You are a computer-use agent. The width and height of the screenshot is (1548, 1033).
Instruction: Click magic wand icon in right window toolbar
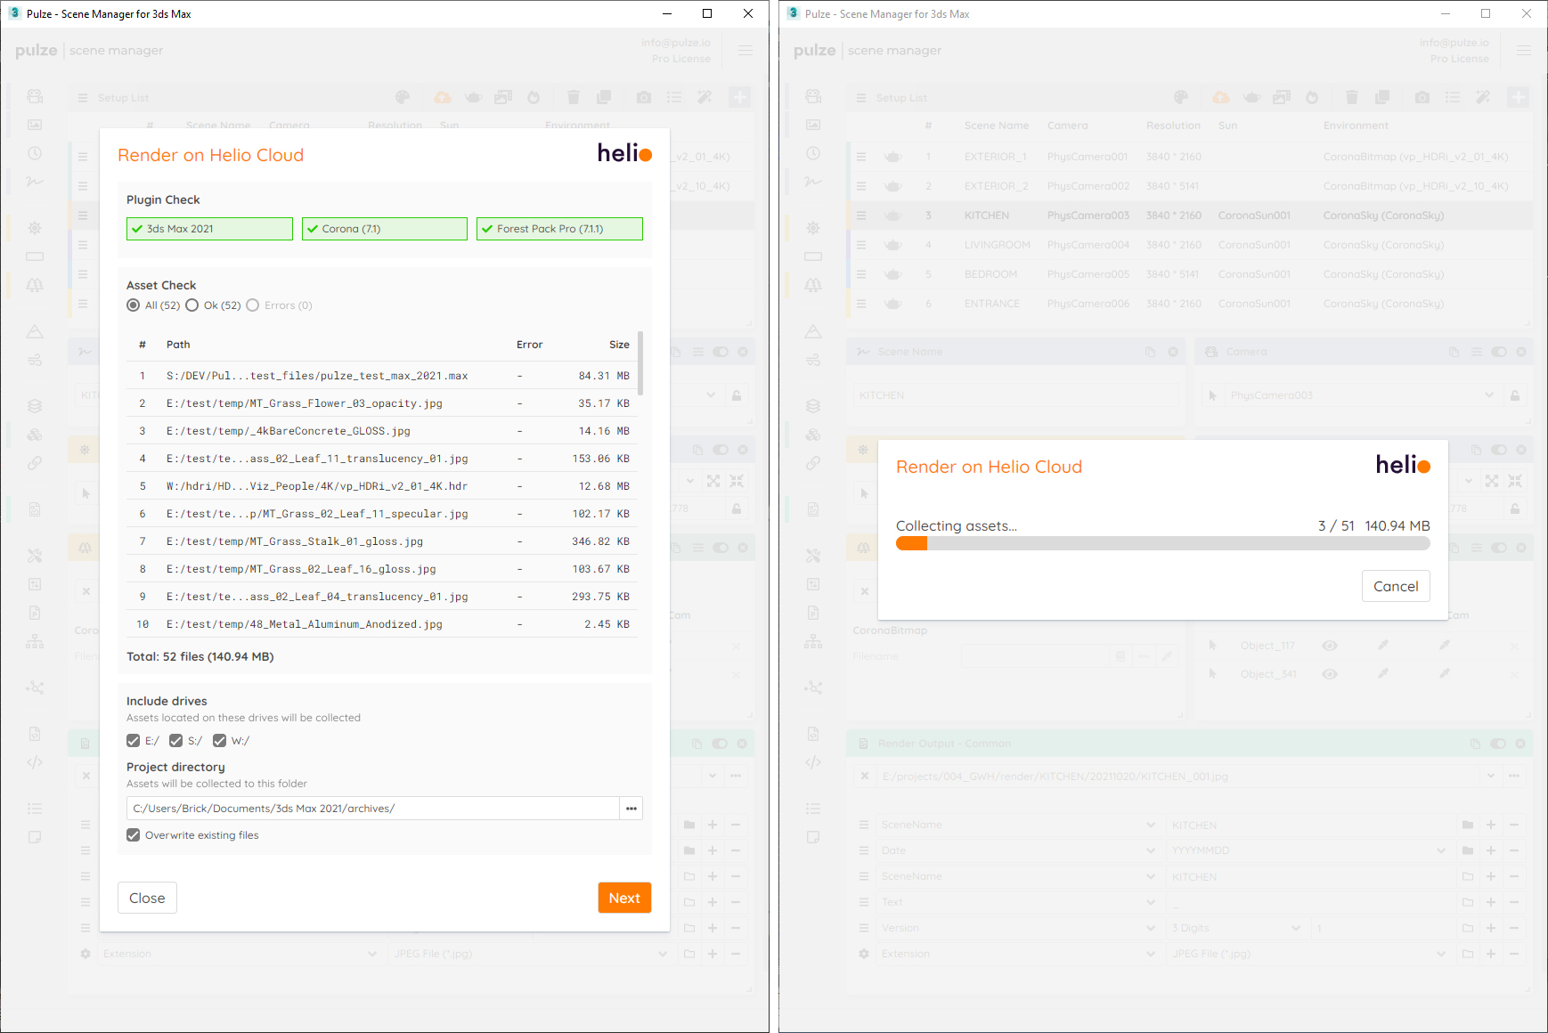point(1483,97)
